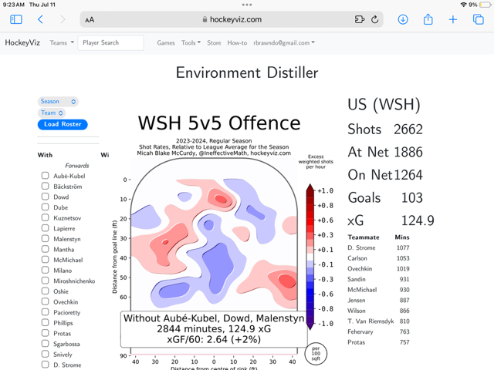
Task: Open the Games page
Action: pos(166,43)
